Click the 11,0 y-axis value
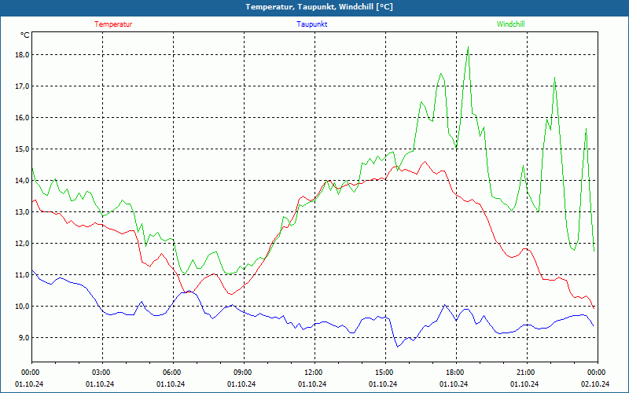The image size is (629, 393). point(24,275)
